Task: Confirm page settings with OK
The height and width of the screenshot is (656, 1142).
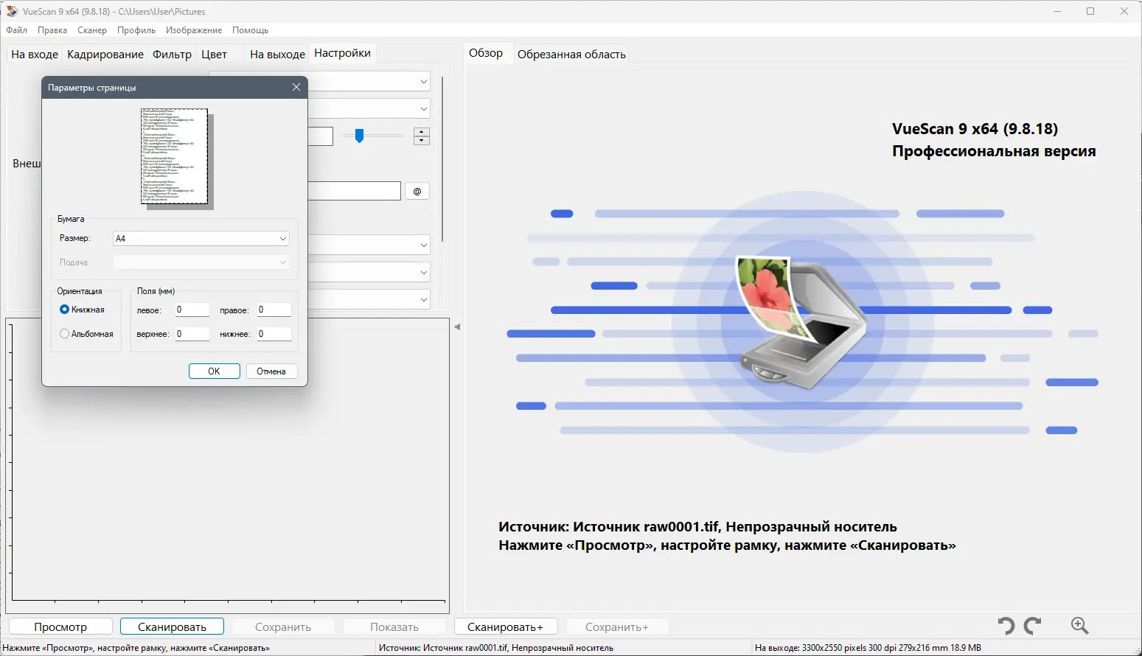Action: click(x=214, y=371)
